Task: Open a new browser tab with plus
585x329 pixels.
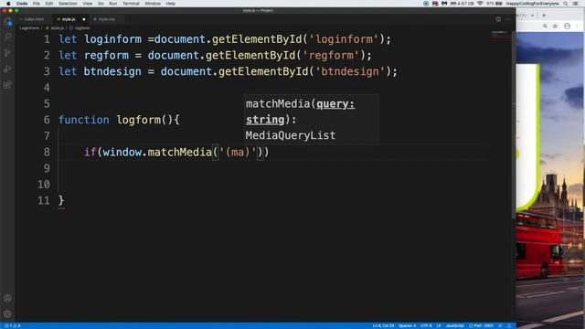Action: click(544, 16)
